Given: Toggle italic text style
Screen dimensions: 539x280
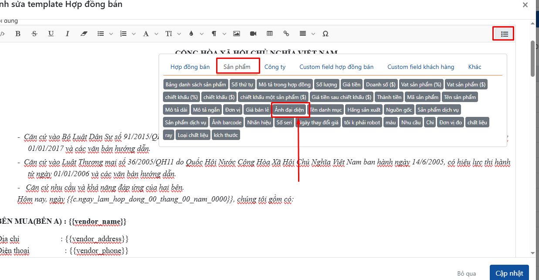Looking at the screenshot, I should coord(68,34).
